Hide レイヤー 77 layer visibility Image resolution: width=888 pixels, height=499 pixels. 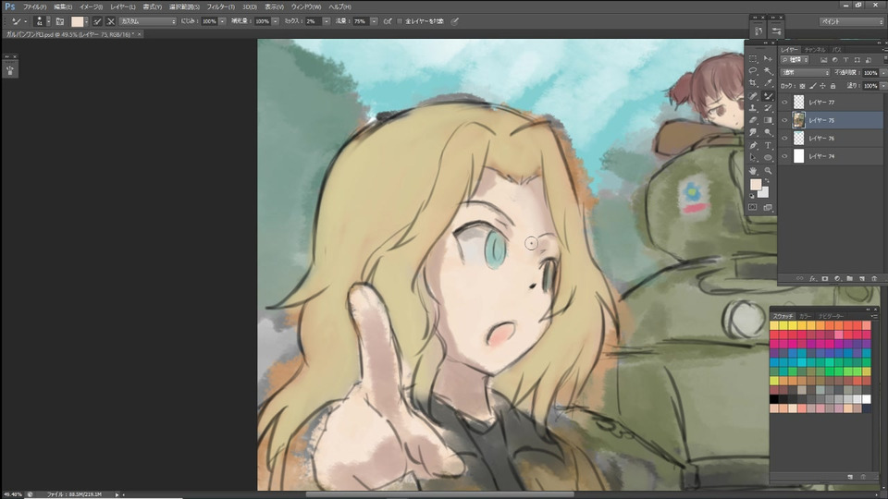(784, 103)
